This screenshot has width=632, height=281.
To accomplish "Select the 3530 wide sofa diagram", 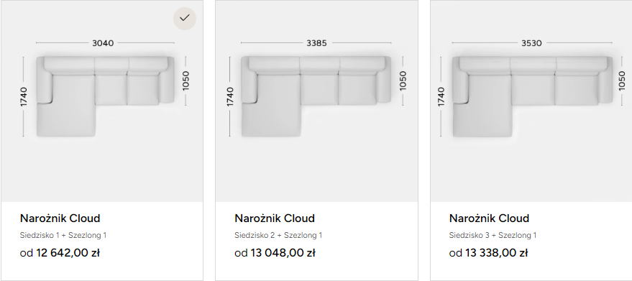I will point(532,96).
